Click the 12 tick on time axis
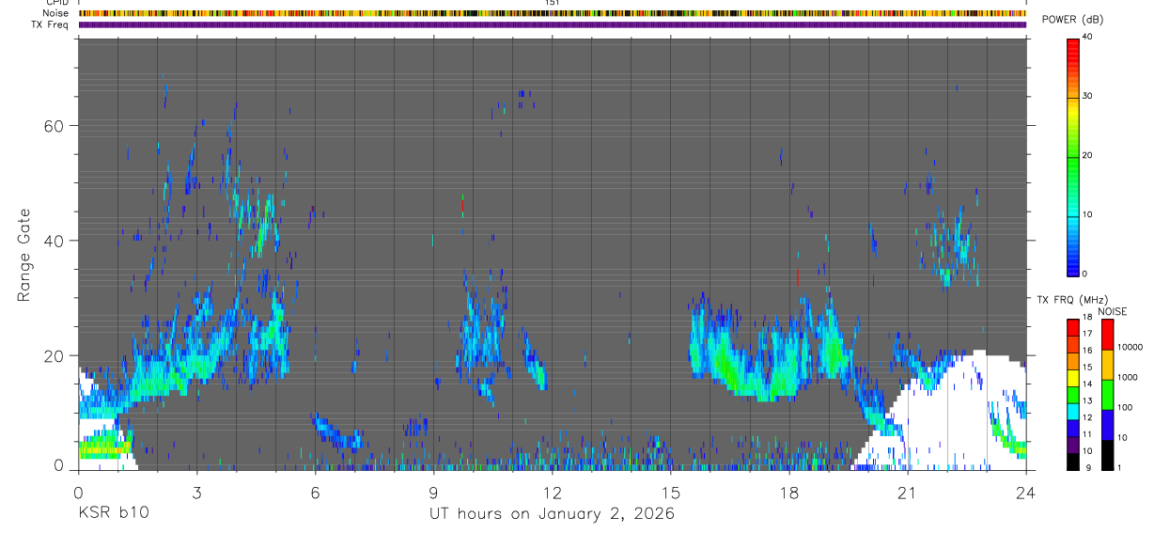 (553, 492)
